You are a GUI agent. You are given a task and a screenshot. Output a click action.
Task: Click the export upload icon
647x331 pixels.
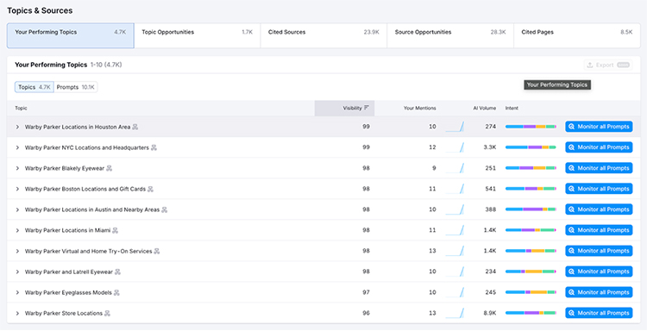point(590,65)
